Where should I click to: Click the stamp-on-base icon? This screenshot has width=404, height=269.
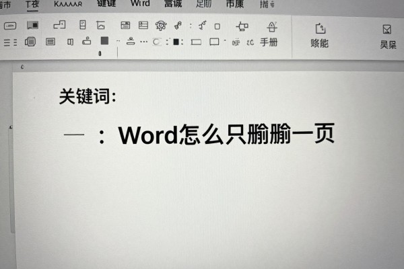131,41
